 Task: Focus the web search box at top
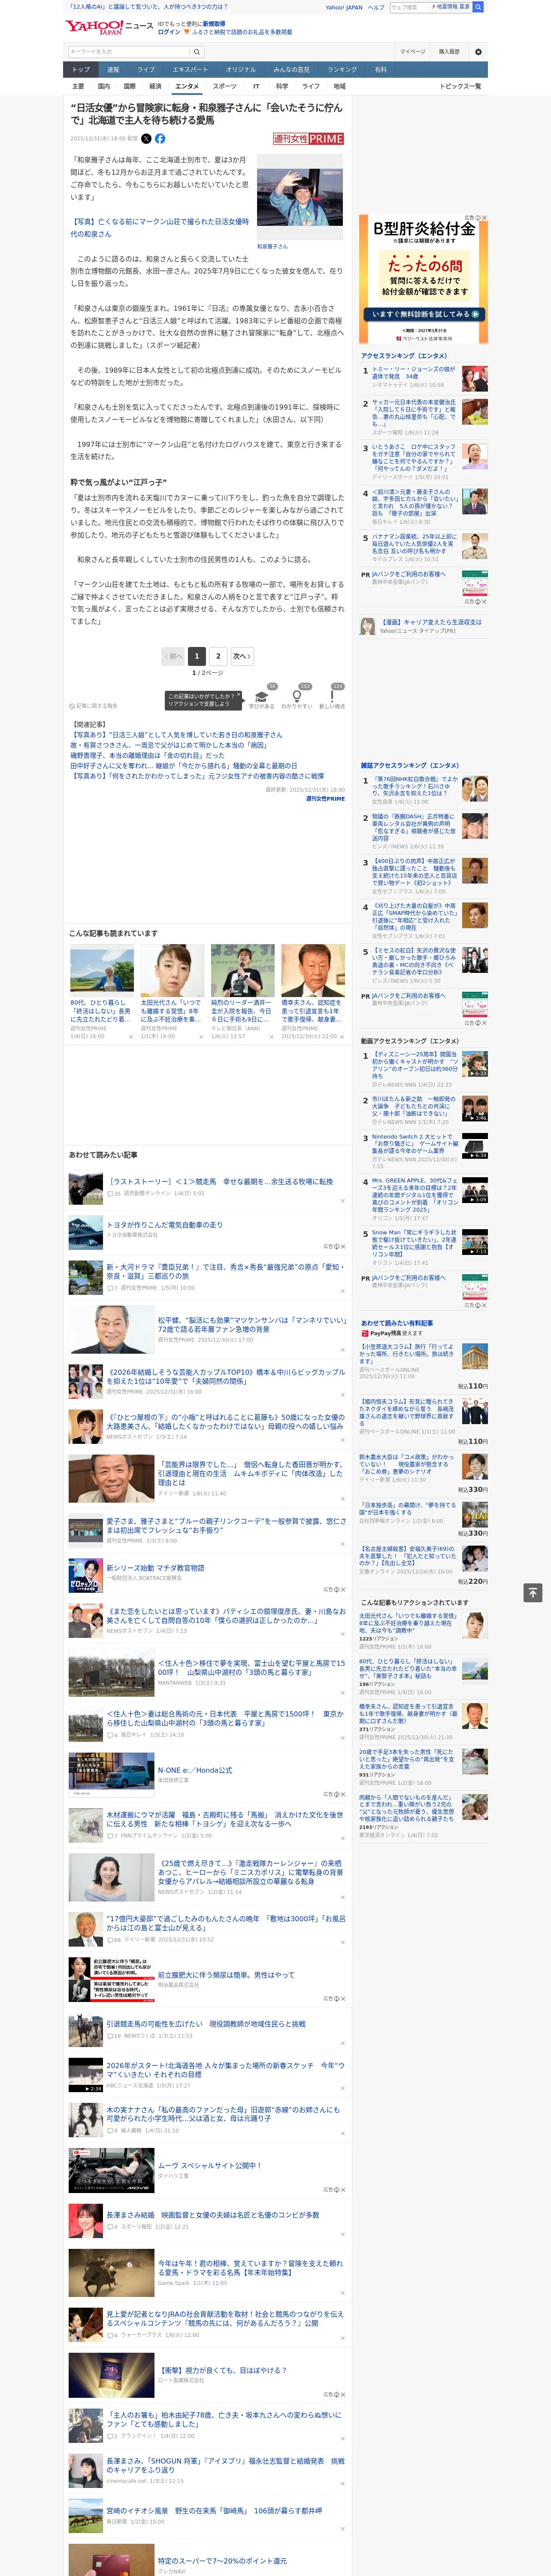tap(410, 7)
